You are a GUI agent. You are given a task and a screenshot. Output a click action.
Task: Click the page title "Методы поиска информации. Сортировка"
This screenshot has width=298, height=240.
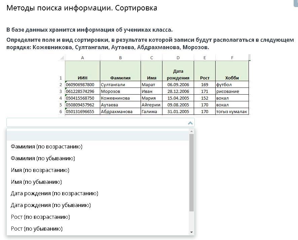coord(82,8)
